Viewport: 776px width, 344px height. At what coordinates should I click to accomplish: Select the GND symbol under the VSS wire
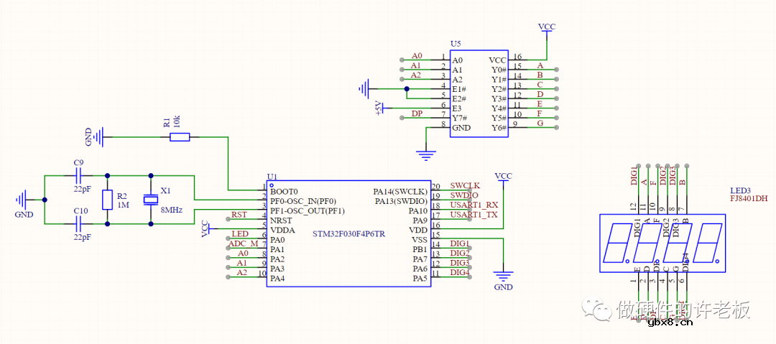tap(504, 275)
